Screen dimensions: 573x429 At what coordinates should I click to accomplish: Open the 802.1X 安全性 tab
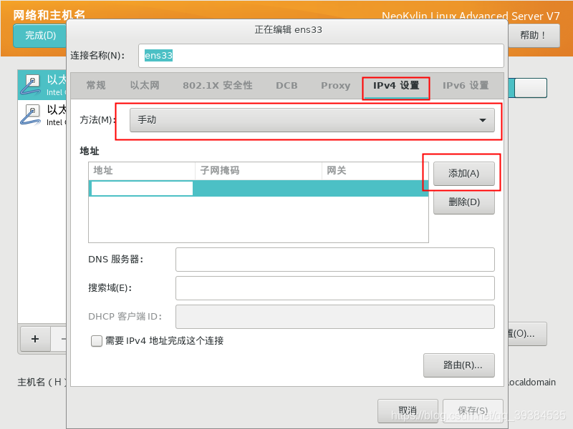218,85
